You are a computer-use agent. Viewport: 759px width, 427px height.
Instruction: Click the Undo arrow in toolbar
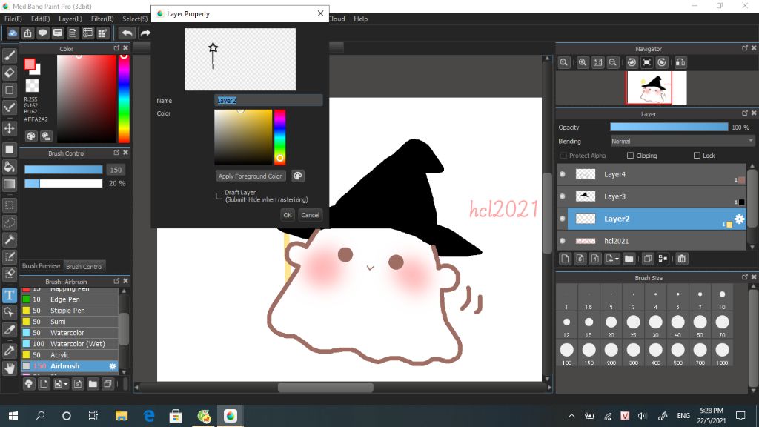pyautogui.click(x=127, y=33)
